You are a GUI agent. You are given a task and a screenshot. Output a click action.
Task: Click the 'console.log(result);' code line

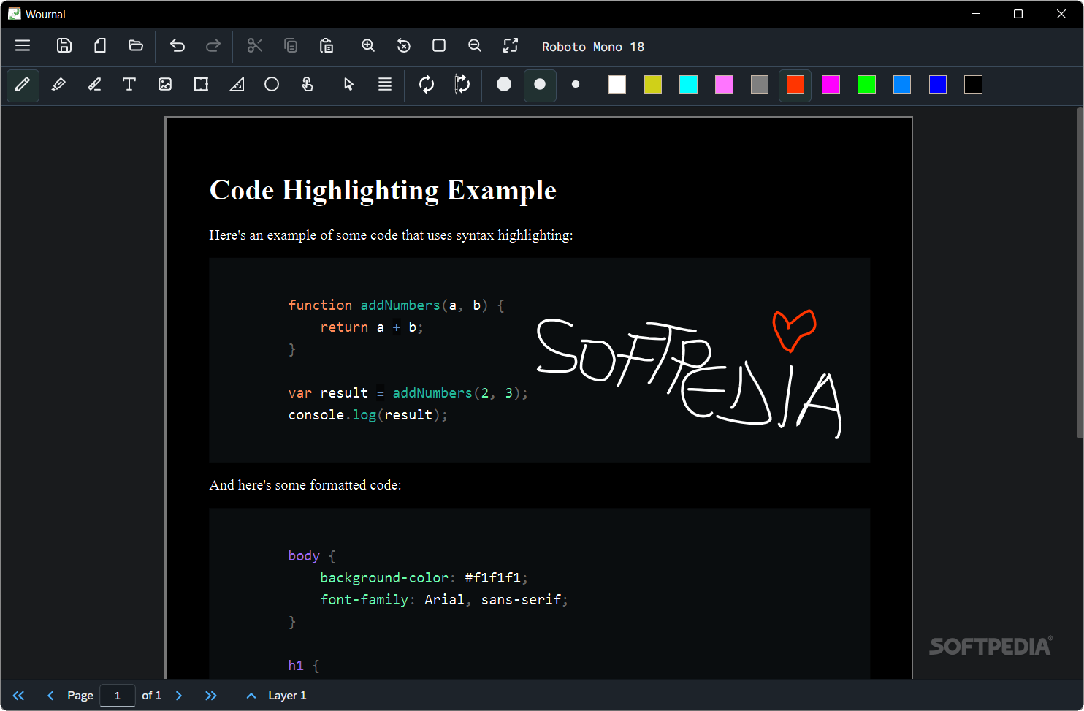pyautogui.click(x=367, y=415)
